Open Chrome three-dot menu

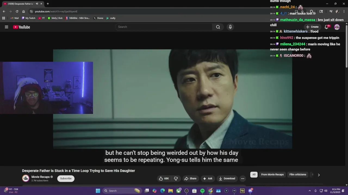click(x=343, y=11)
